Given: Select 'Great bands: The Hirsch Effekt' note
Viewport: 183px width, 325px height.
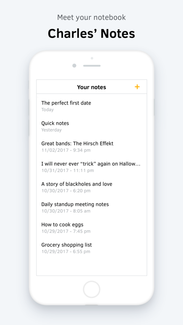Looking at the screenshot, I should (x=91, y=147).
